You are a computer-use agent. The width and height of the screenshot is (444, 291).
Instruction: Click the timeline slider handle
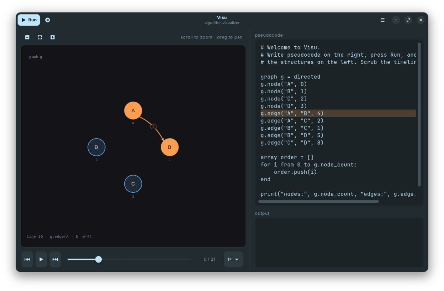(99, 259)
